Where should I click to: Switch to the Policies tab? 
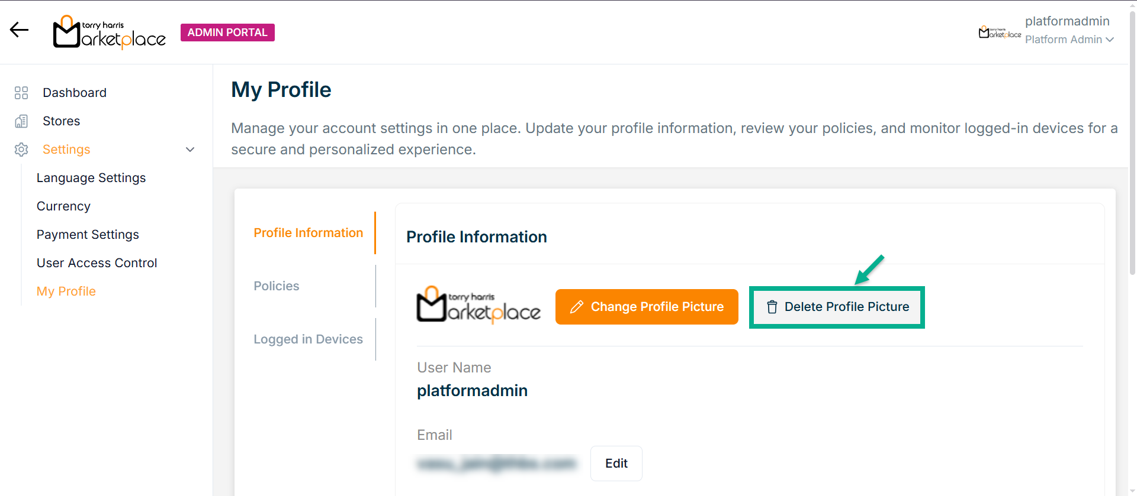[x=277, y=286]
